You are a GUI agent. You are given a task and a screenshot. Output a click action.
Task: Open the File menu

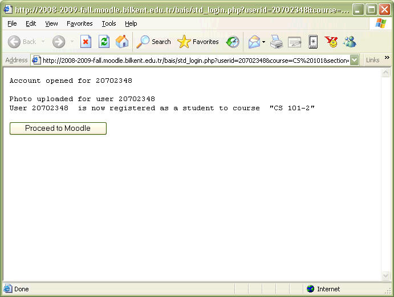12,23
